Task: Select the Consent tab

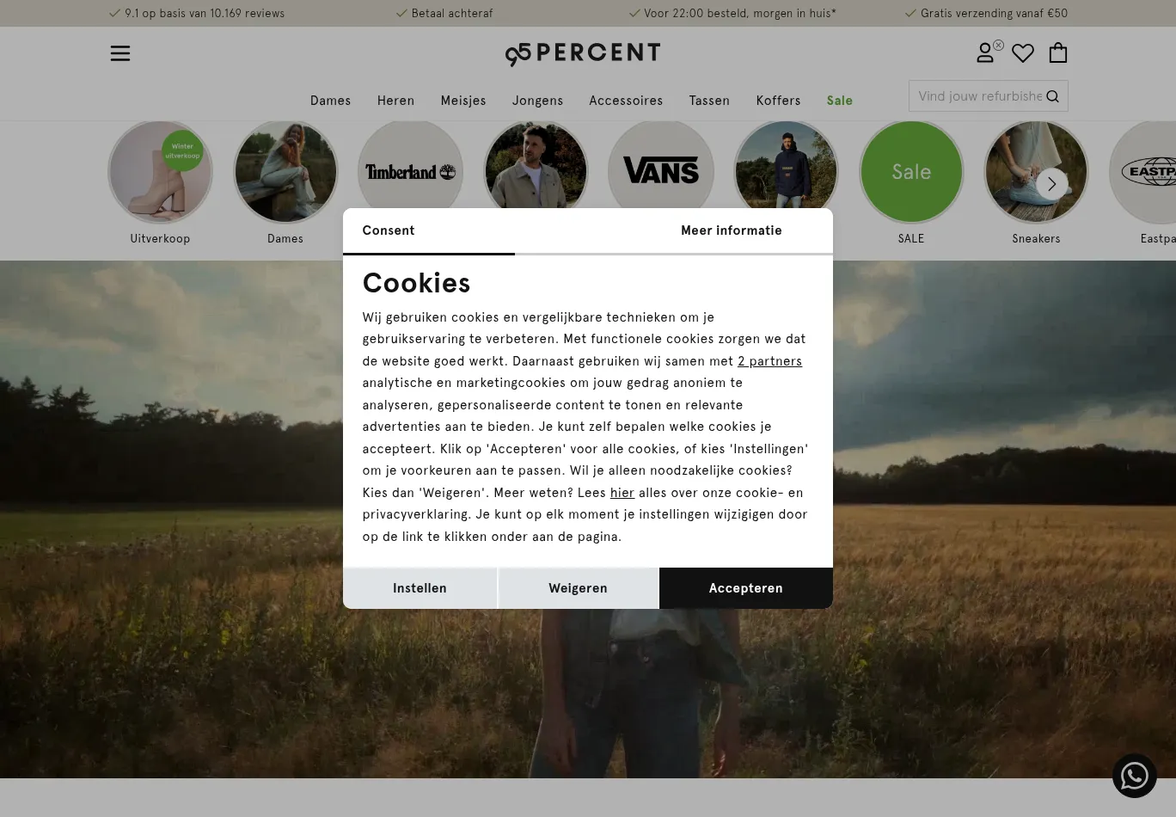Action: click(x=389, y=230)
